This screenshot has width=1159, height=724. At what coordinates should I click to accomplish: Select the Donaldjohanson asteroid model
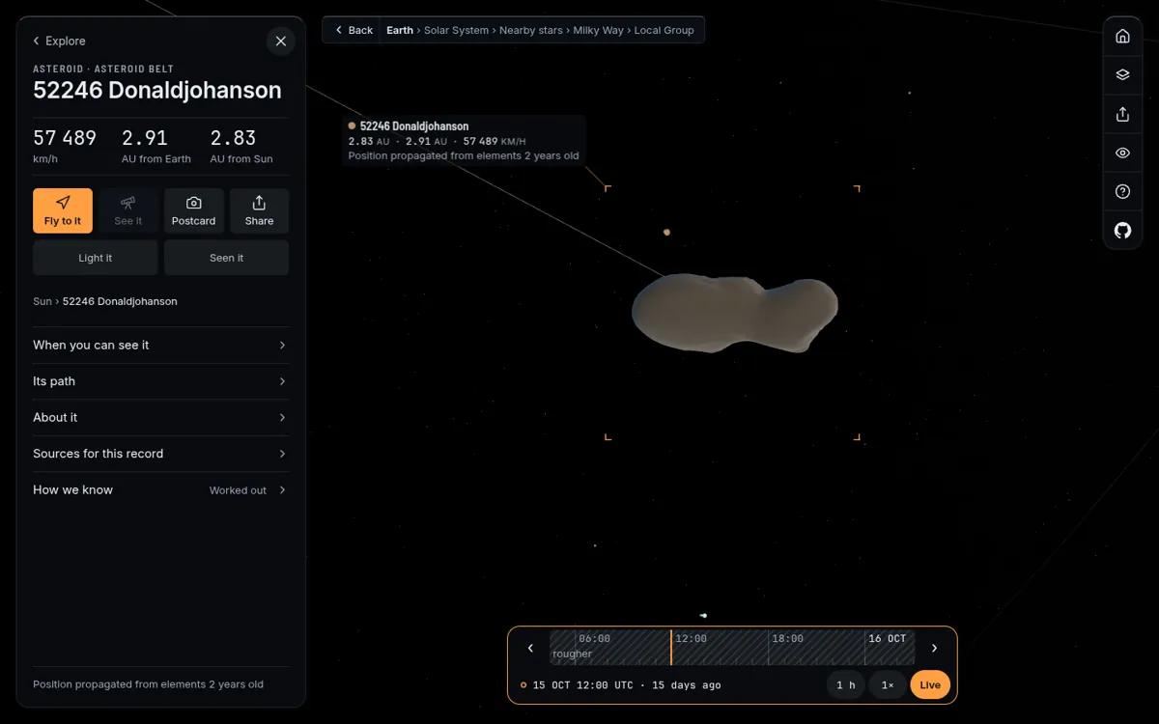(735, 313)
